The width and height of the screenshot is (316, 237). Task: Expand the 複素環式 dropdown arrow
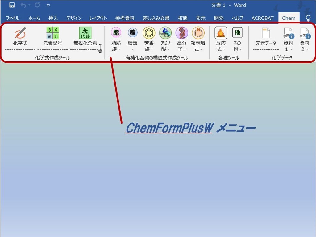pyautogui.click(x=201, y=49)
